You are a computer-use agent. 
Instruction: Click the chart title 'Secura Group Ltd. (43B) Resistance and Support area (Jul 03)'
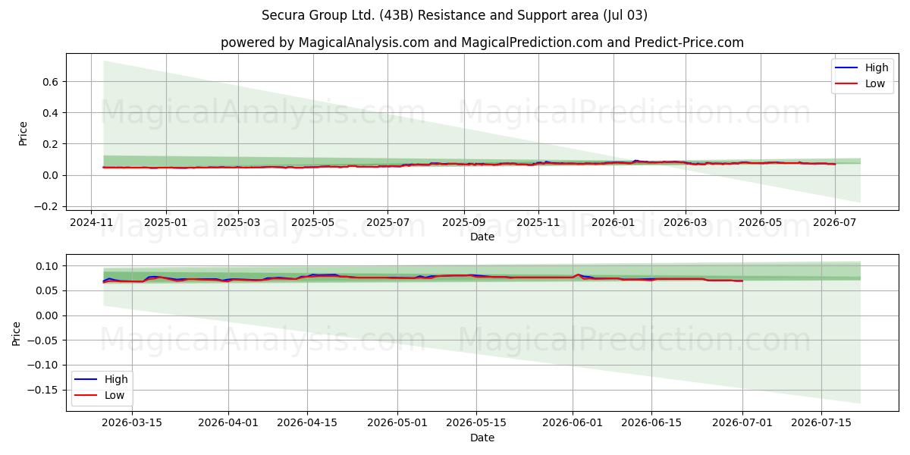(455, 15)
